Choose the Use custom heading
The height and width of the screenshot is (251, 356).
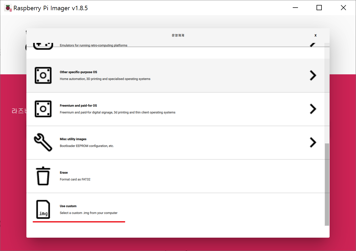[68, 206]
